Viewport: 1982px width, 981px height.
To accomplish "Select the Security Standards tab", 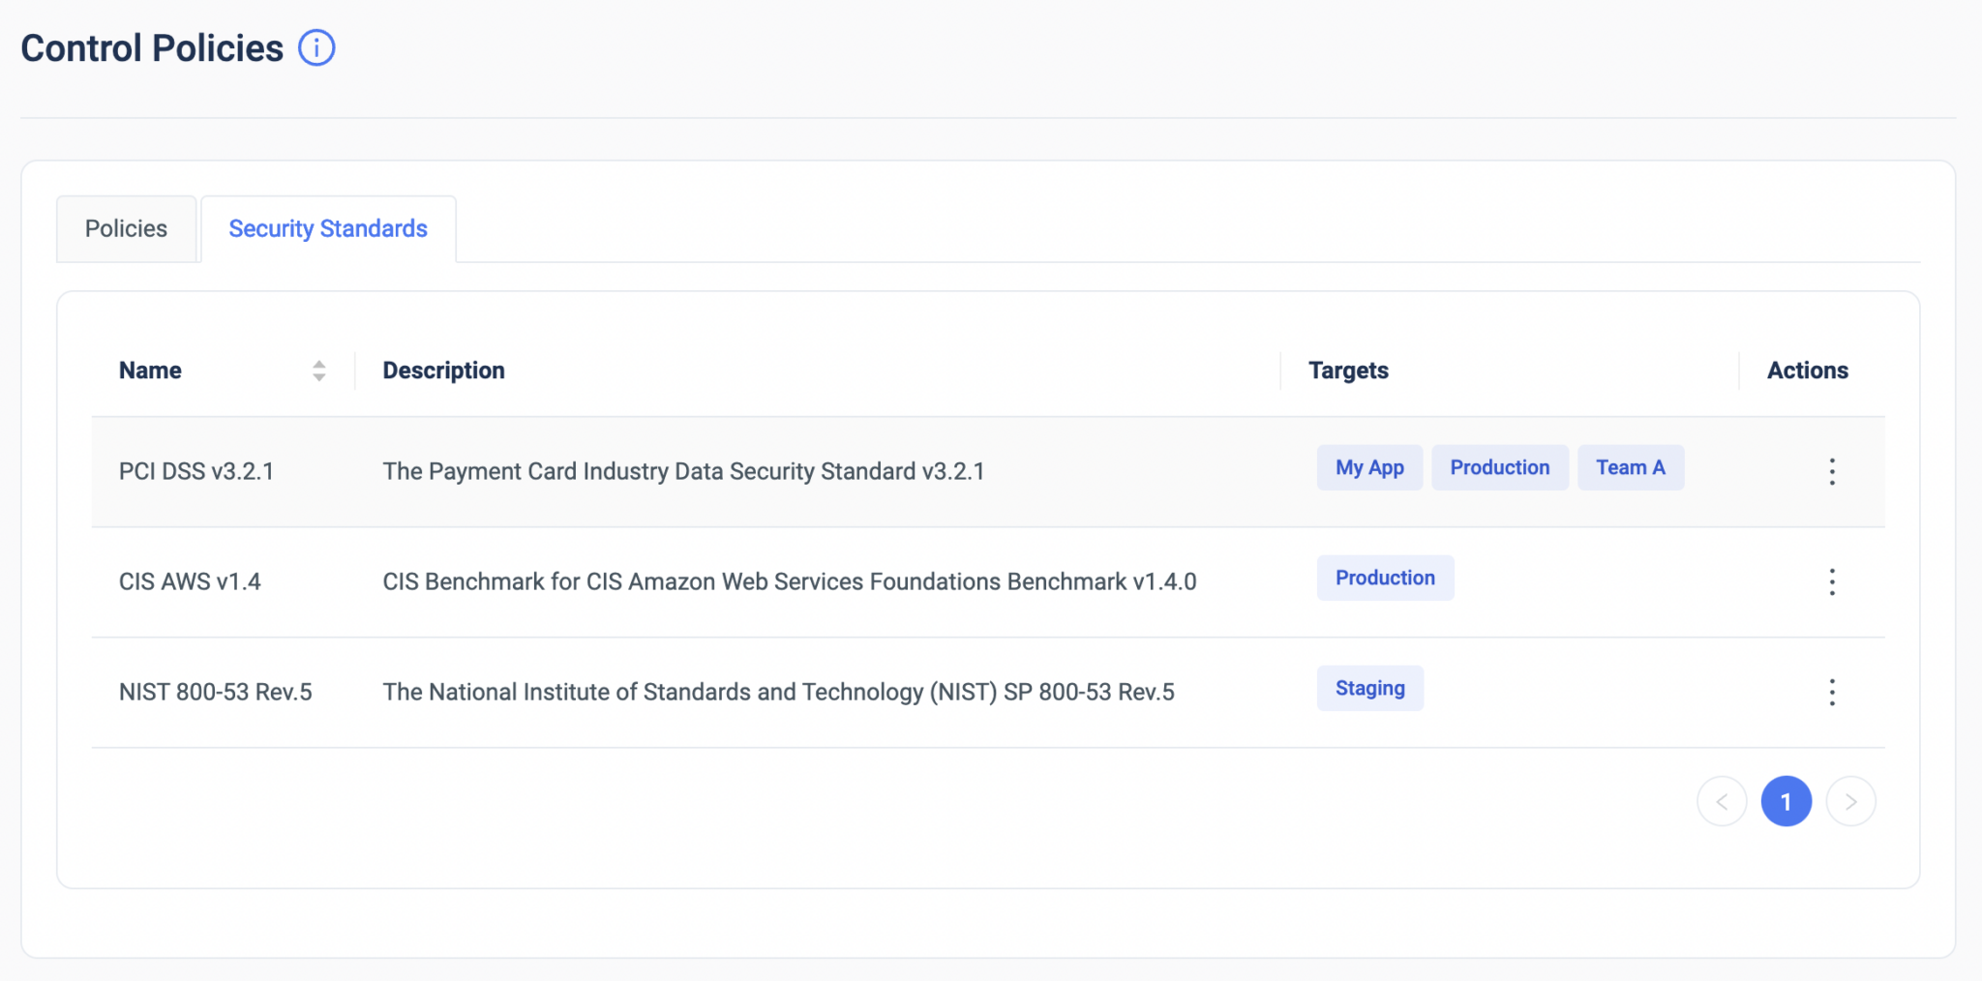I will pyautogui.click(x=328, y=228).
